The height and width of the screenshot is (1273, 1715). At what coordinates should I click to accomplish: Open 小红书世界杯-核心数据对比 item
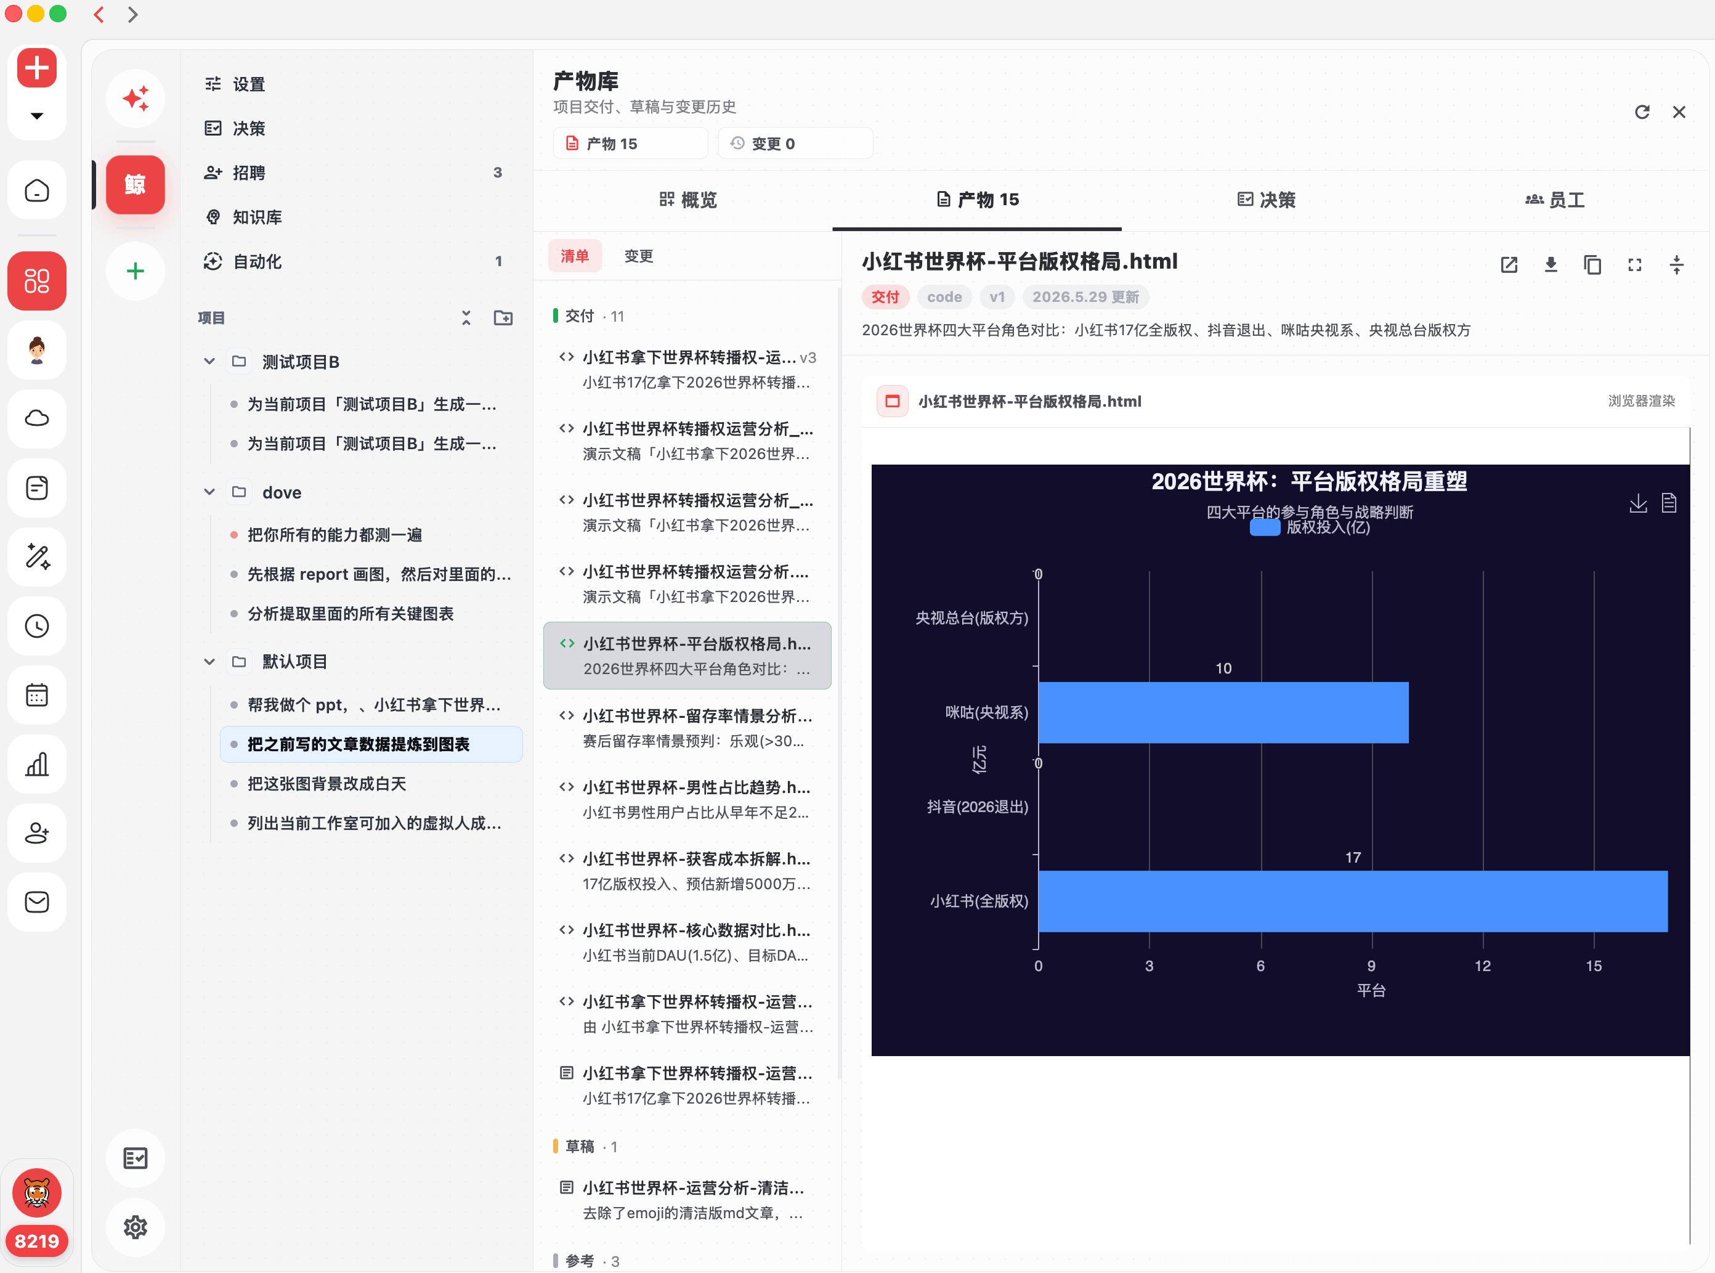pyautogui.click(x=687, y=942)
